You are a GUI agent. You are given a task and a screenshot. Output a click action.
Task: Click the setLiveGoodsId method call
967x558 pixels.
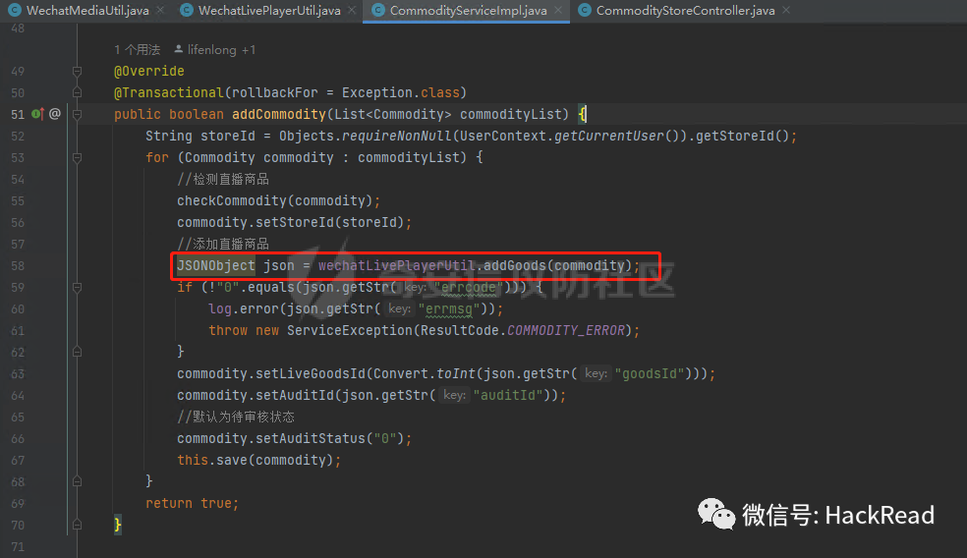(311, 373)
